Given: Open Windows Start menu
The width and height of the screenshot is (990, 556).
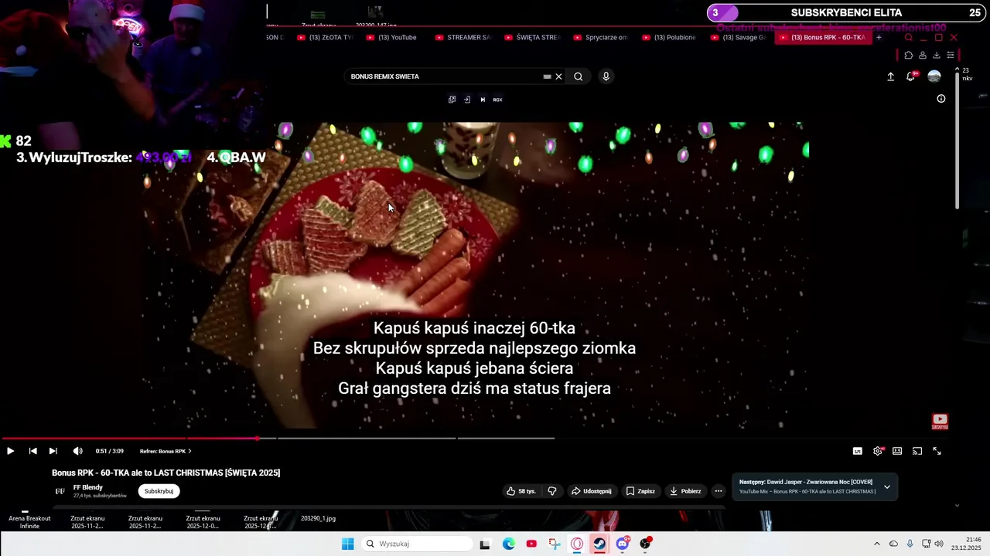Looking at the screenshot, I should coord(348,544).
